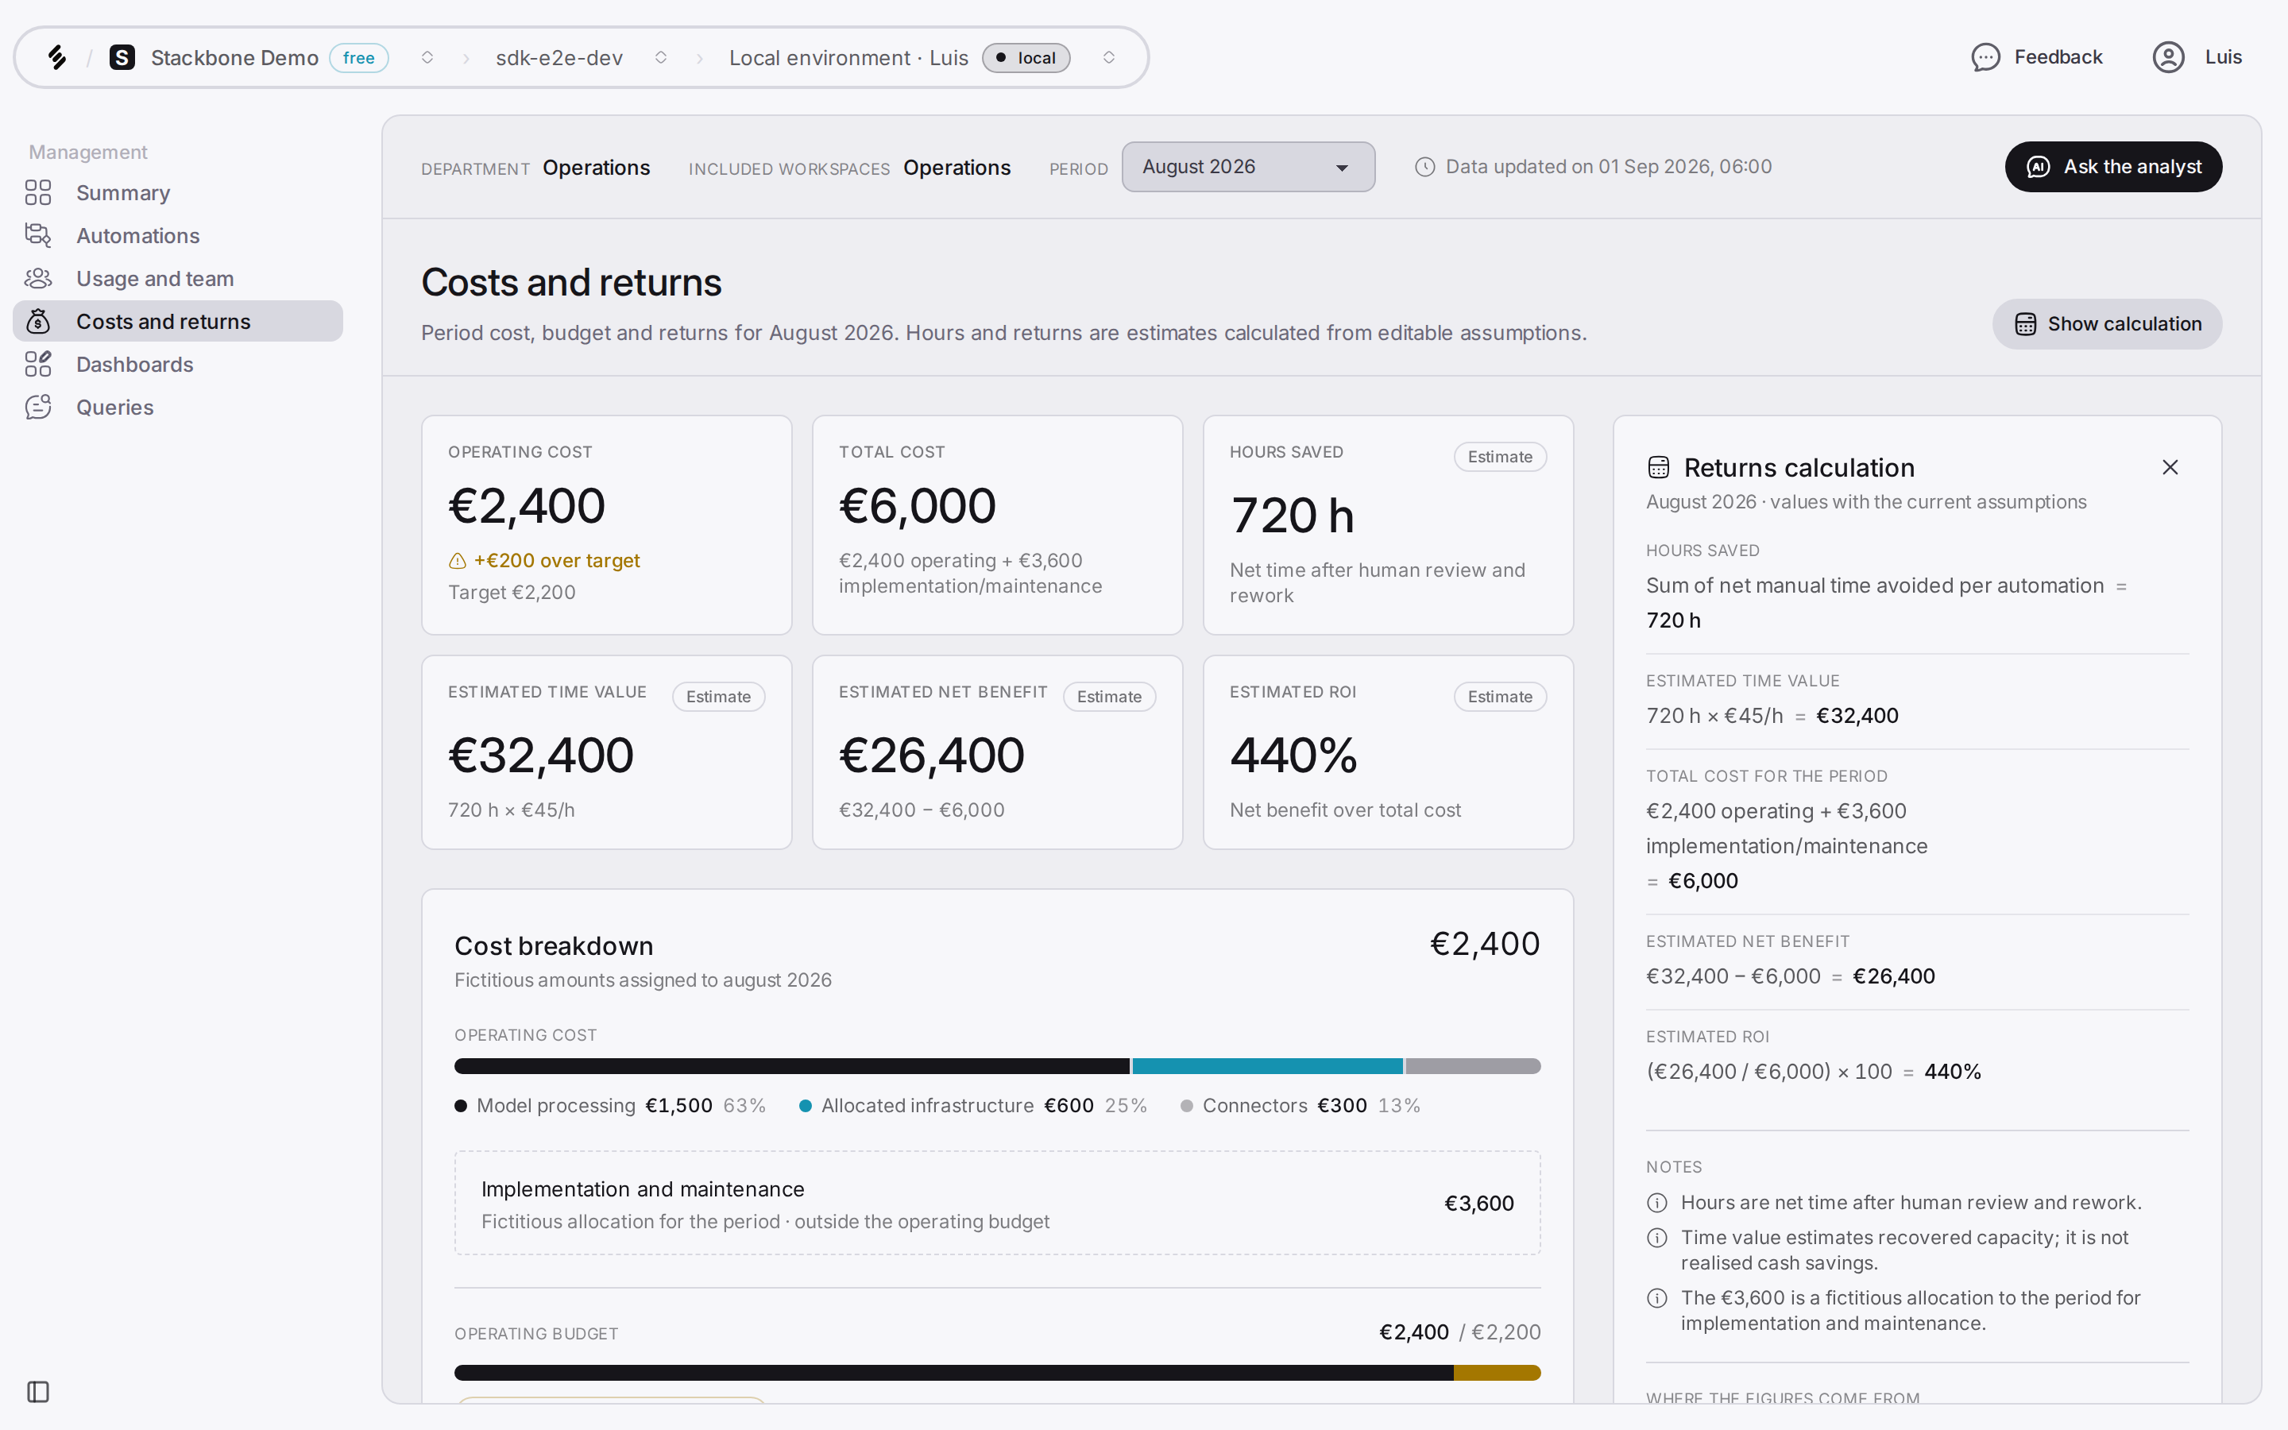Image resolution: width=2288 pixels, height=1430 pixels.
Task: Click the Queries chat icon in sidebar
Action: 38,407
